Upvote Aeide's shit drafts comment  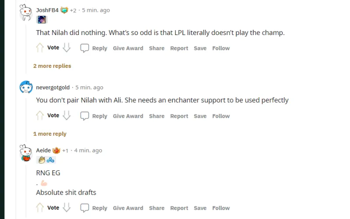pyautogui.click(x=40, y=208)
